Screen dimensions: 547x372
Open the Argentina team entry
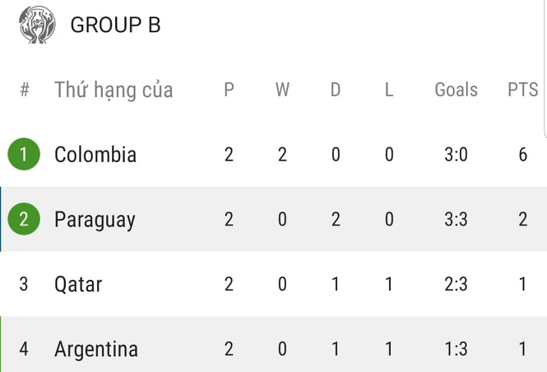pyautogui.click(x=96, y=349)
